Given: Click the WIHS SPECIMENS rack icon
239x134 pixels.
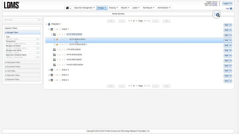Looking at the screenshot, I should tap(55, 60).
